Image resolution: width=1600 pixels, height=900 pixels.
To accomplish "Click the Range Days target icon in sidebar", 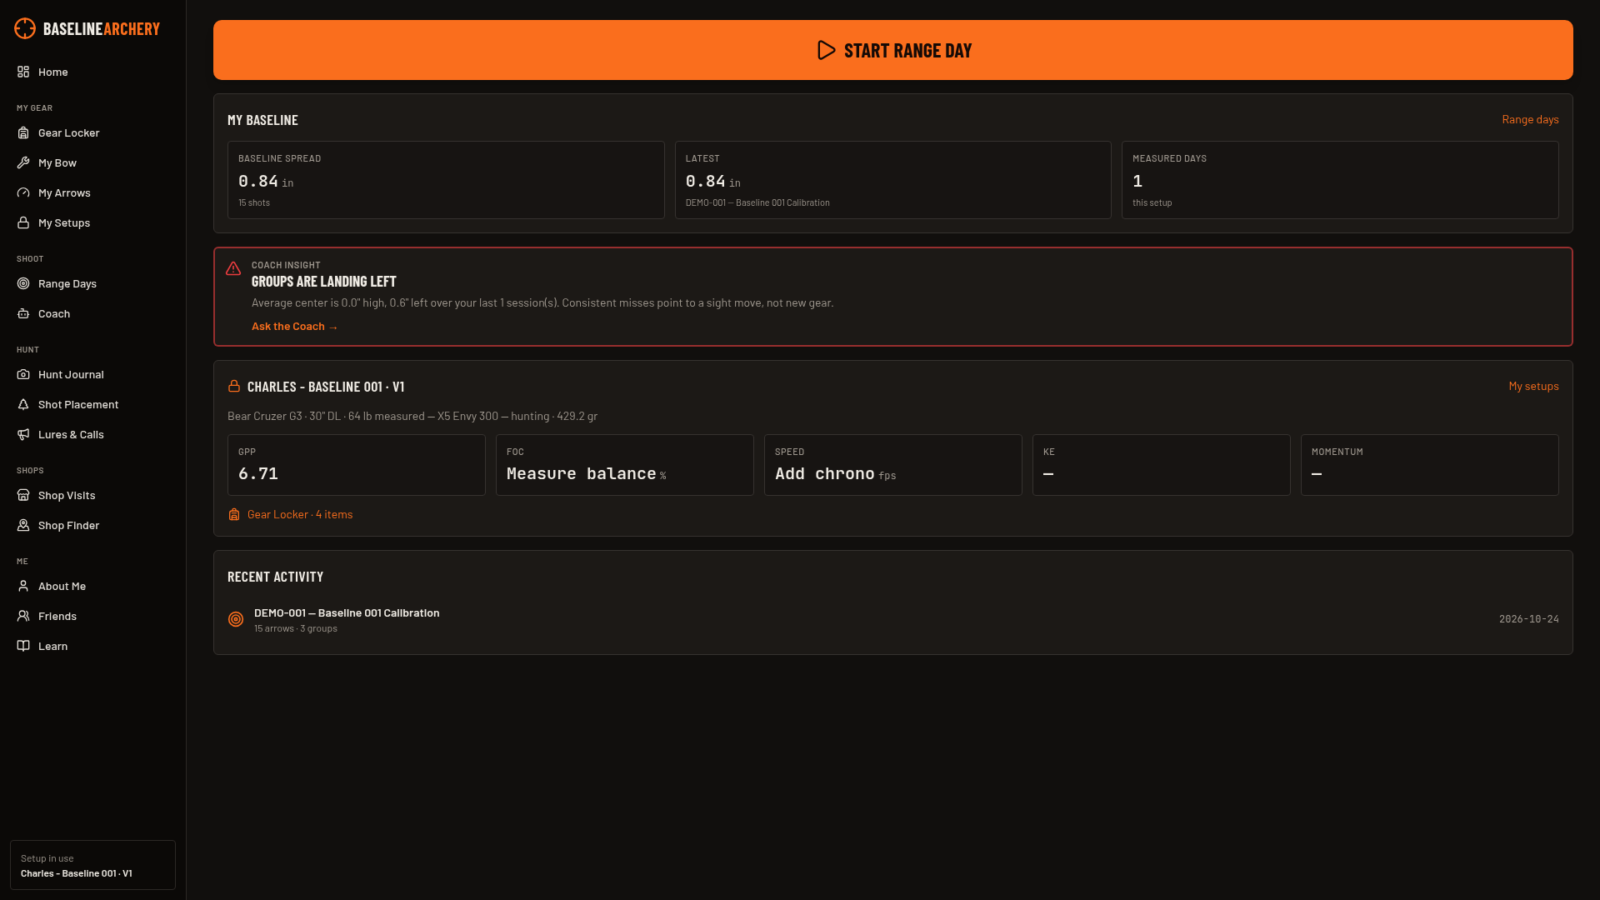I will tap(23, 283).
